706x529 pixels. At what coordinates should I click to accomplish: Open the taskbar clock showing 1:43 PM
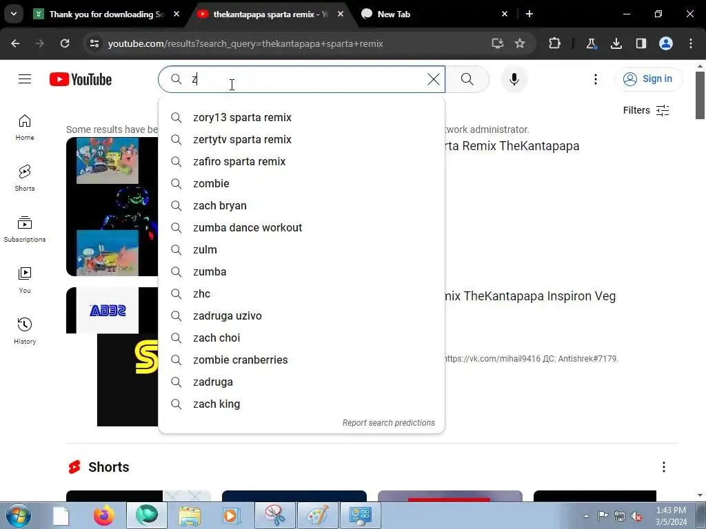[671, 516]
